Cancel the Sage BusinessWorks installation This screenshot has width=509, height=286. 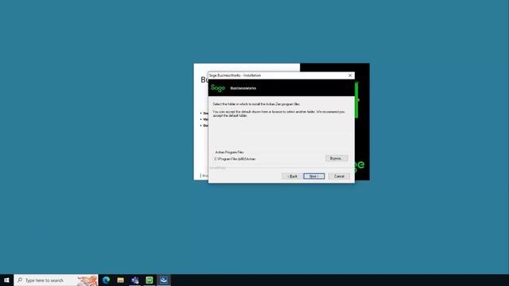pyautogui.click(x=339, y=176)
